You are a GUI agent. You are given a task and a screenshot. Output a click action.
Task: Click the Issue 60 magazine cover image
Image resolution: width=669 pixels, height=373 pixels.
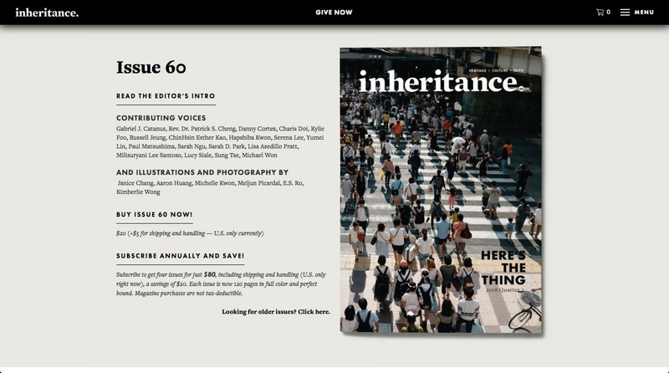(441, 190)
